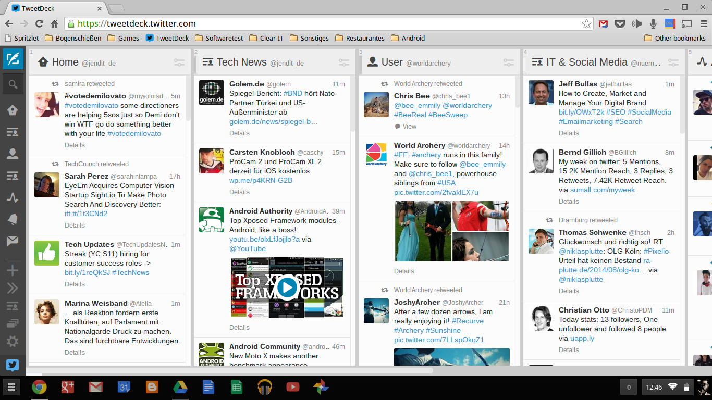Open IT & Social Media column settings icon

[673, 63]
